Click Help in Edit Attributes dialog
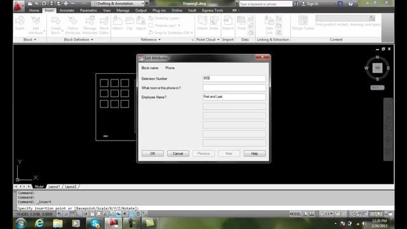This screenshot has height=229, width=407. 254,153
